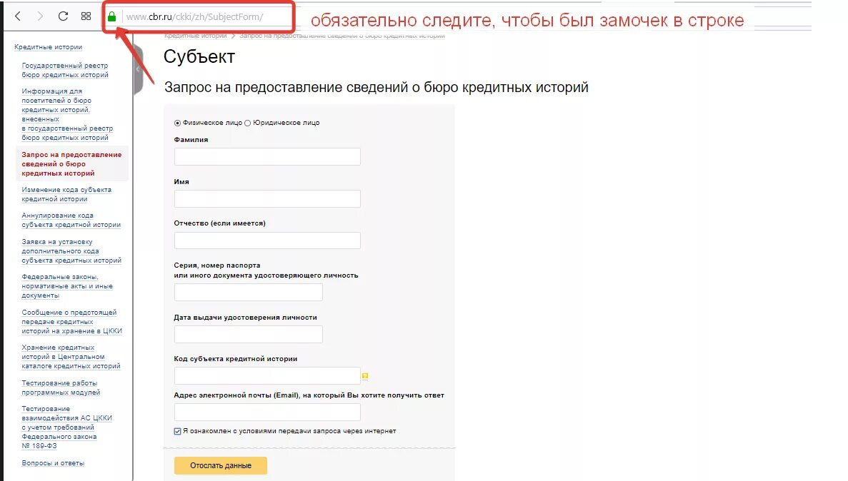This screenshot has height=481, width=848.
Task: Toggle the Я ознакомлен с условиями checkbox
Action: pos(177,431)
